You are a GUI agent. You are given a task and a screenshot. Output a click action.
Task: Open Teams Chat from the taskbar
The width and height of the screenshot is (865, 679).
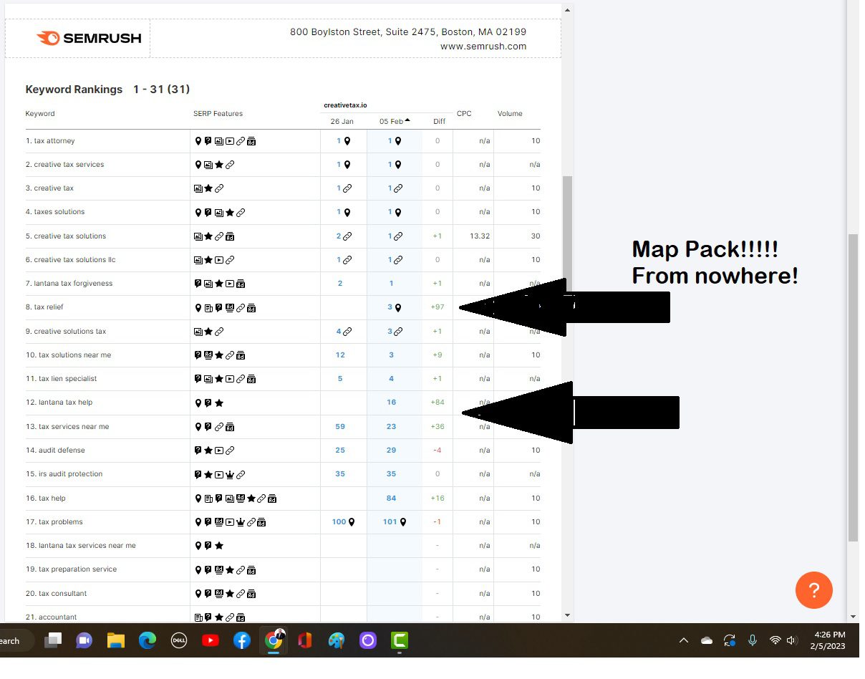[x=84, y=640]
